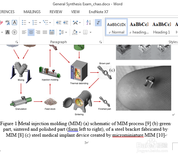The height and width of the screenshot is (157, 178).
Task: Click the Clear Formatting eraser icon
Action: coord(1,23)
